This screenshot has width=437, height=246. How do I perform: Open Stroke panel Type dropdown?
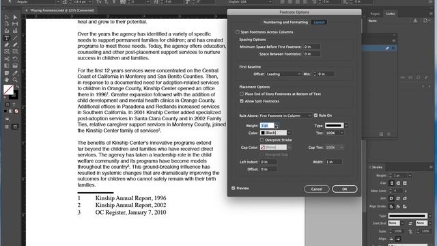click(430, 216)
